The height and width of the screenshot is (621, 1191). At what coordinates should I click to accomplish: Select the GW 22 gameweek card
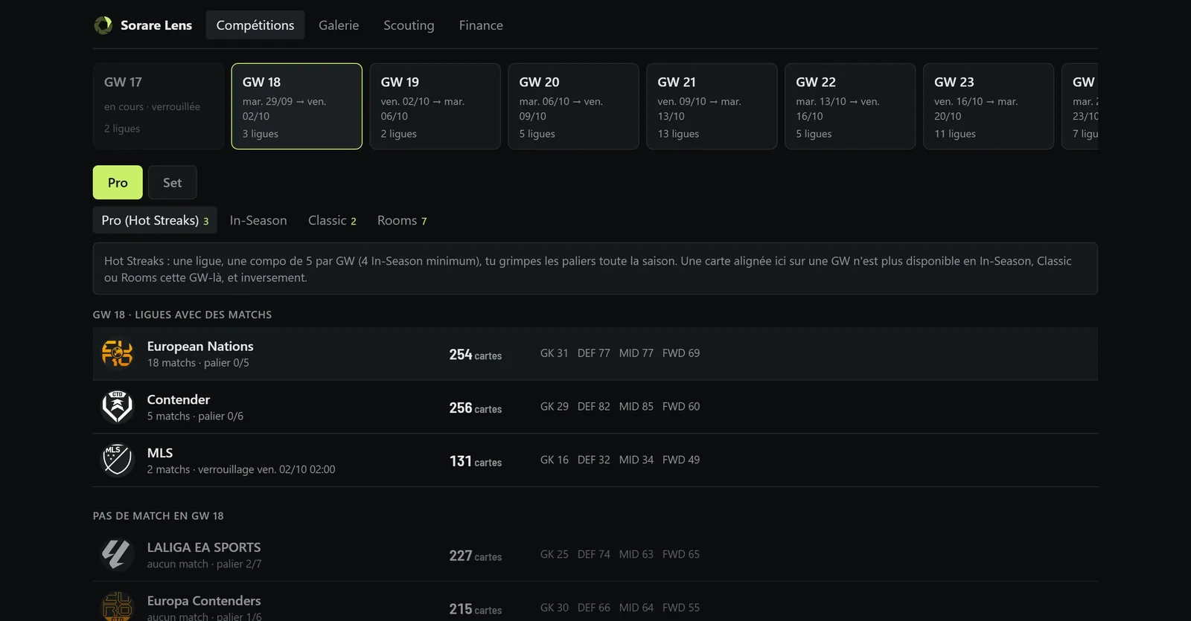click(851, 106)
